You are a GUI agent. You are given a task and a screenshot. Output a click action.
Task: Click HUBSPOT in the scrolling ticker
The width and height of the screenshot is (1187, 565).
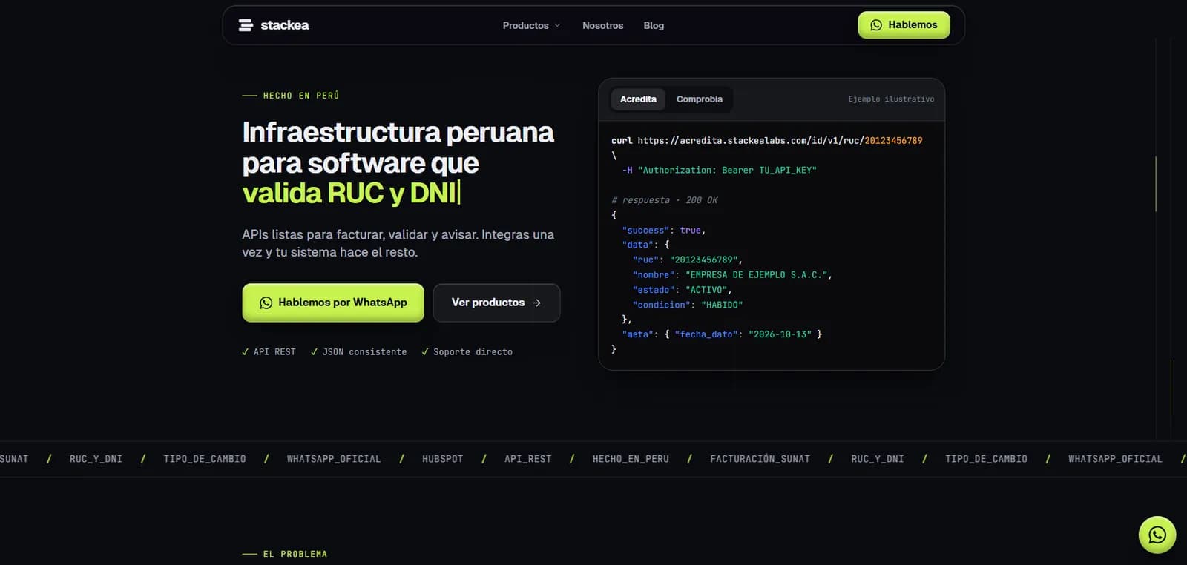442,459
